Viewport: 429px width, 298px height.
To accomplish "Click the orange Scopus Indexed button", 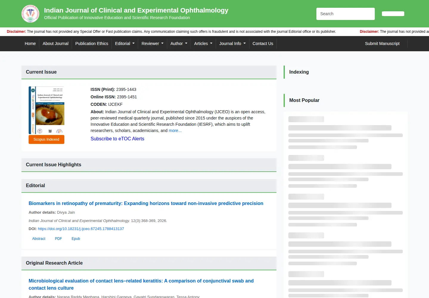I will click(46, 139).
